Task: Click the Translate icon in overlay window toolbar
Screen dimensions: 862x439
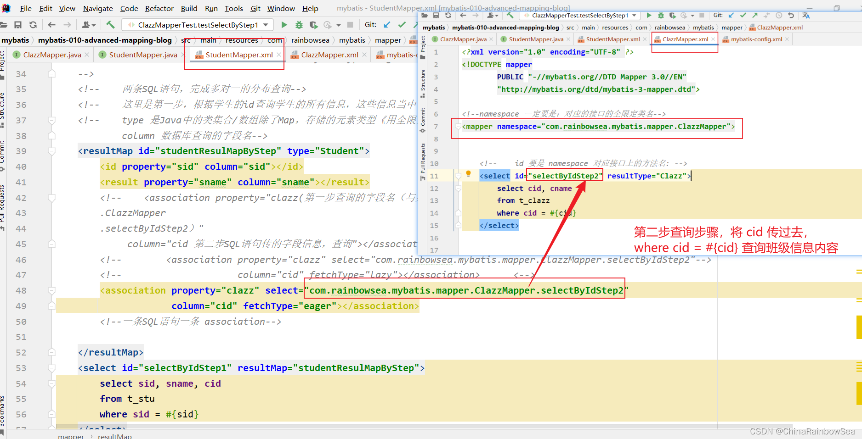Action: (806, 16)
